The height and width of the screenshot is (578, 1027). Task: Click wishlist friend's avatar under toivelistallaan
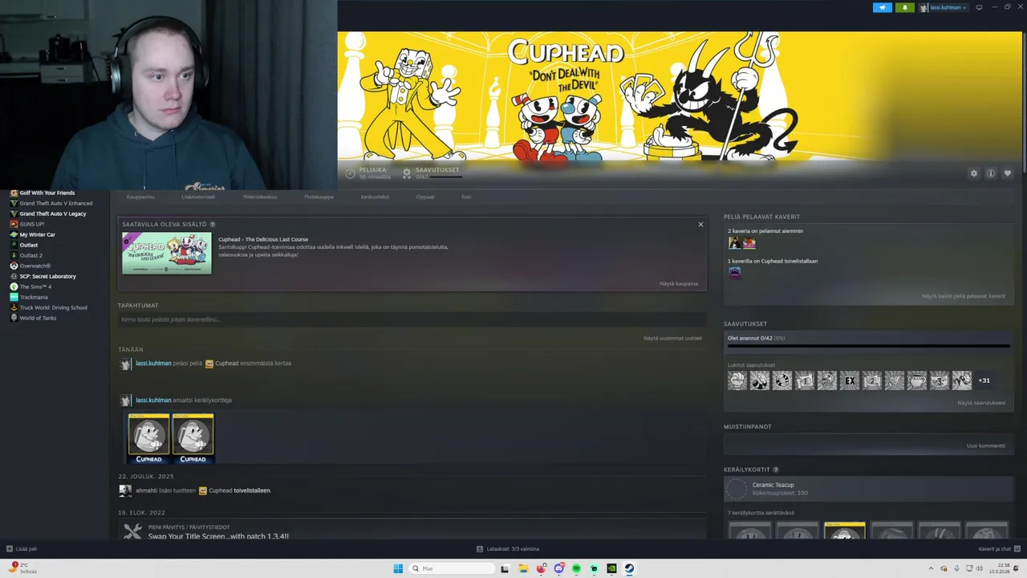click(x=735, y=272)
